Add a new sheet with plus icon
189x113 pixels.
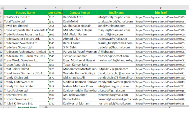[46, 107]
